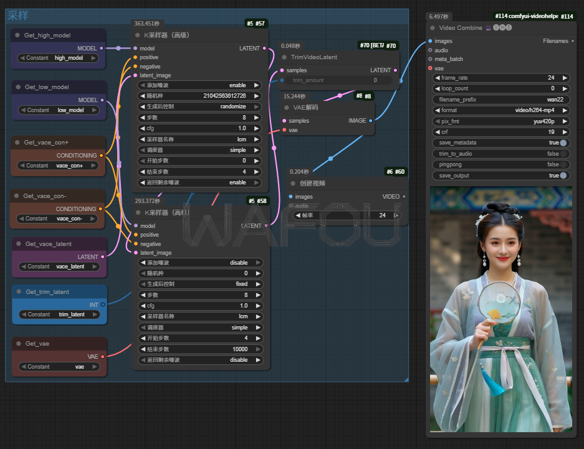Increase frame_rate using its right arrow
Image resolution: width=584 pixels, height=449 pixels.
click(565, 78)
